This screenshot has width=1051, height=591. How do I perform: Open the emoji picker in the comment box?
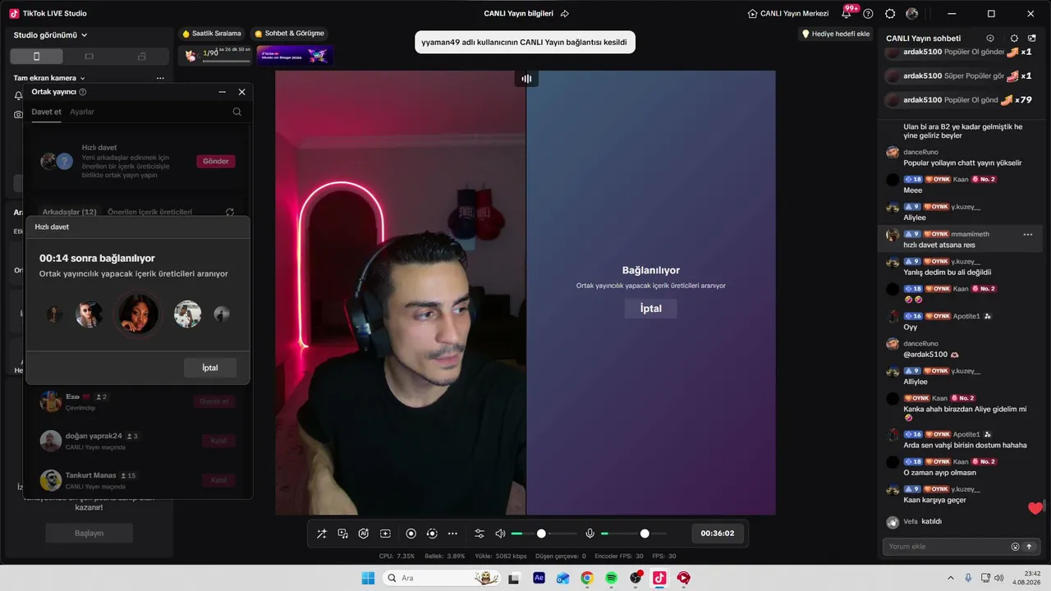(x=1015, y=547)
